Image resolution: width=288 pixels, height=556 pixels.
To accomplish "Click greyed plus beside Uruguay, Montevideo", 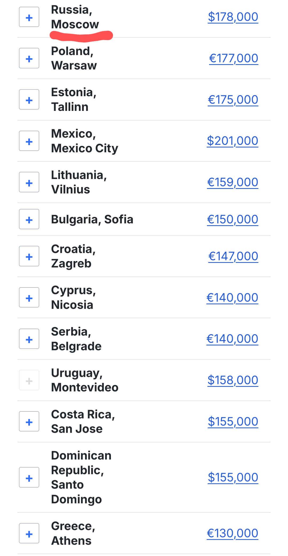I will point(29,380).
